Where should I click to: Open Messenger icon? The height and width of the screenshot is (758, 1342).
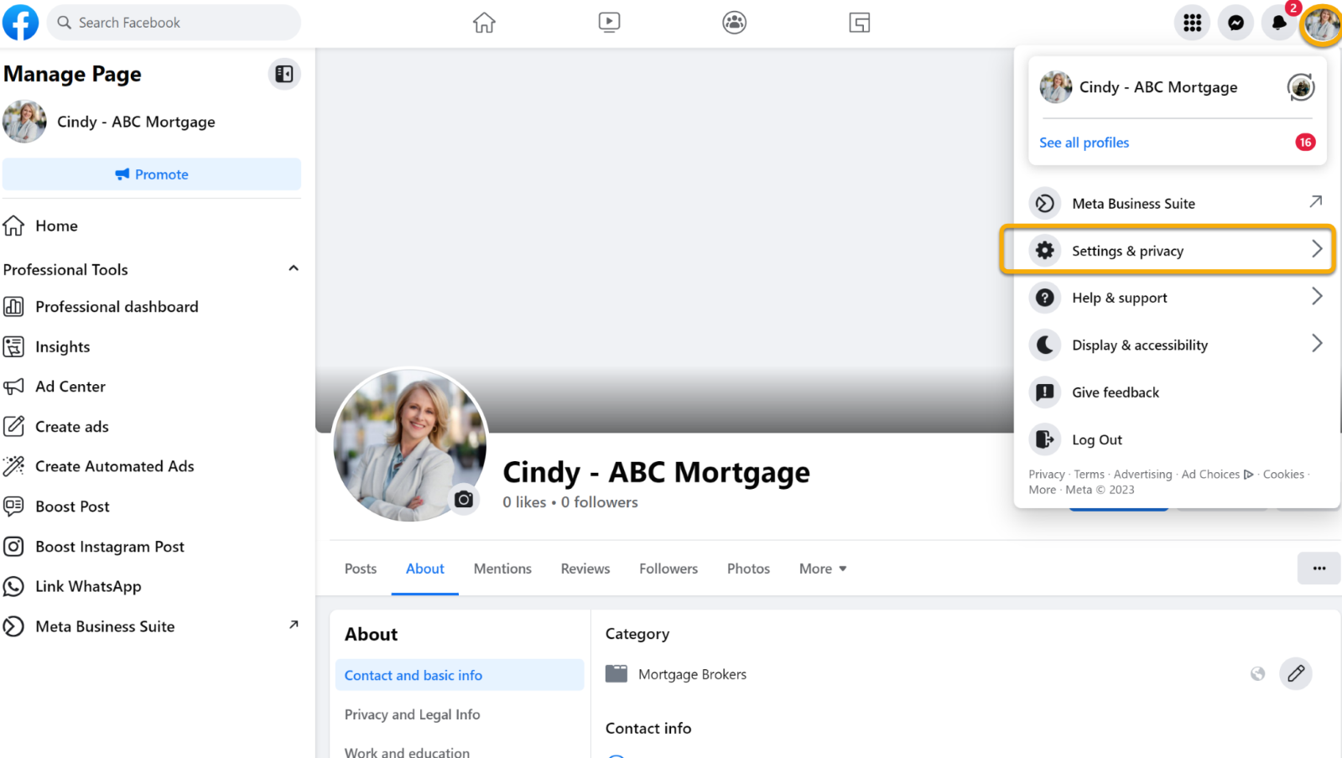pyautogui.click(x=1235, y=23)
